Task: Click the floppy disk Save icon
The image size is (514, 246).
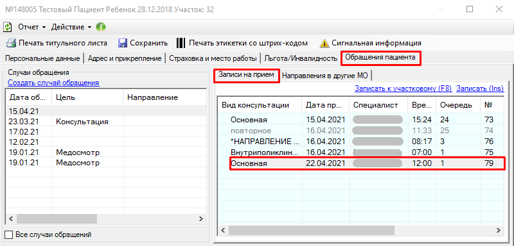Action: tap(123, 43)
